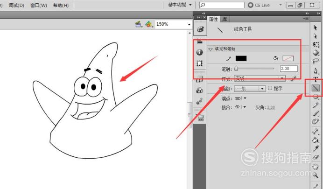Open the Motion Presets panel icon

tap(199, 101)
